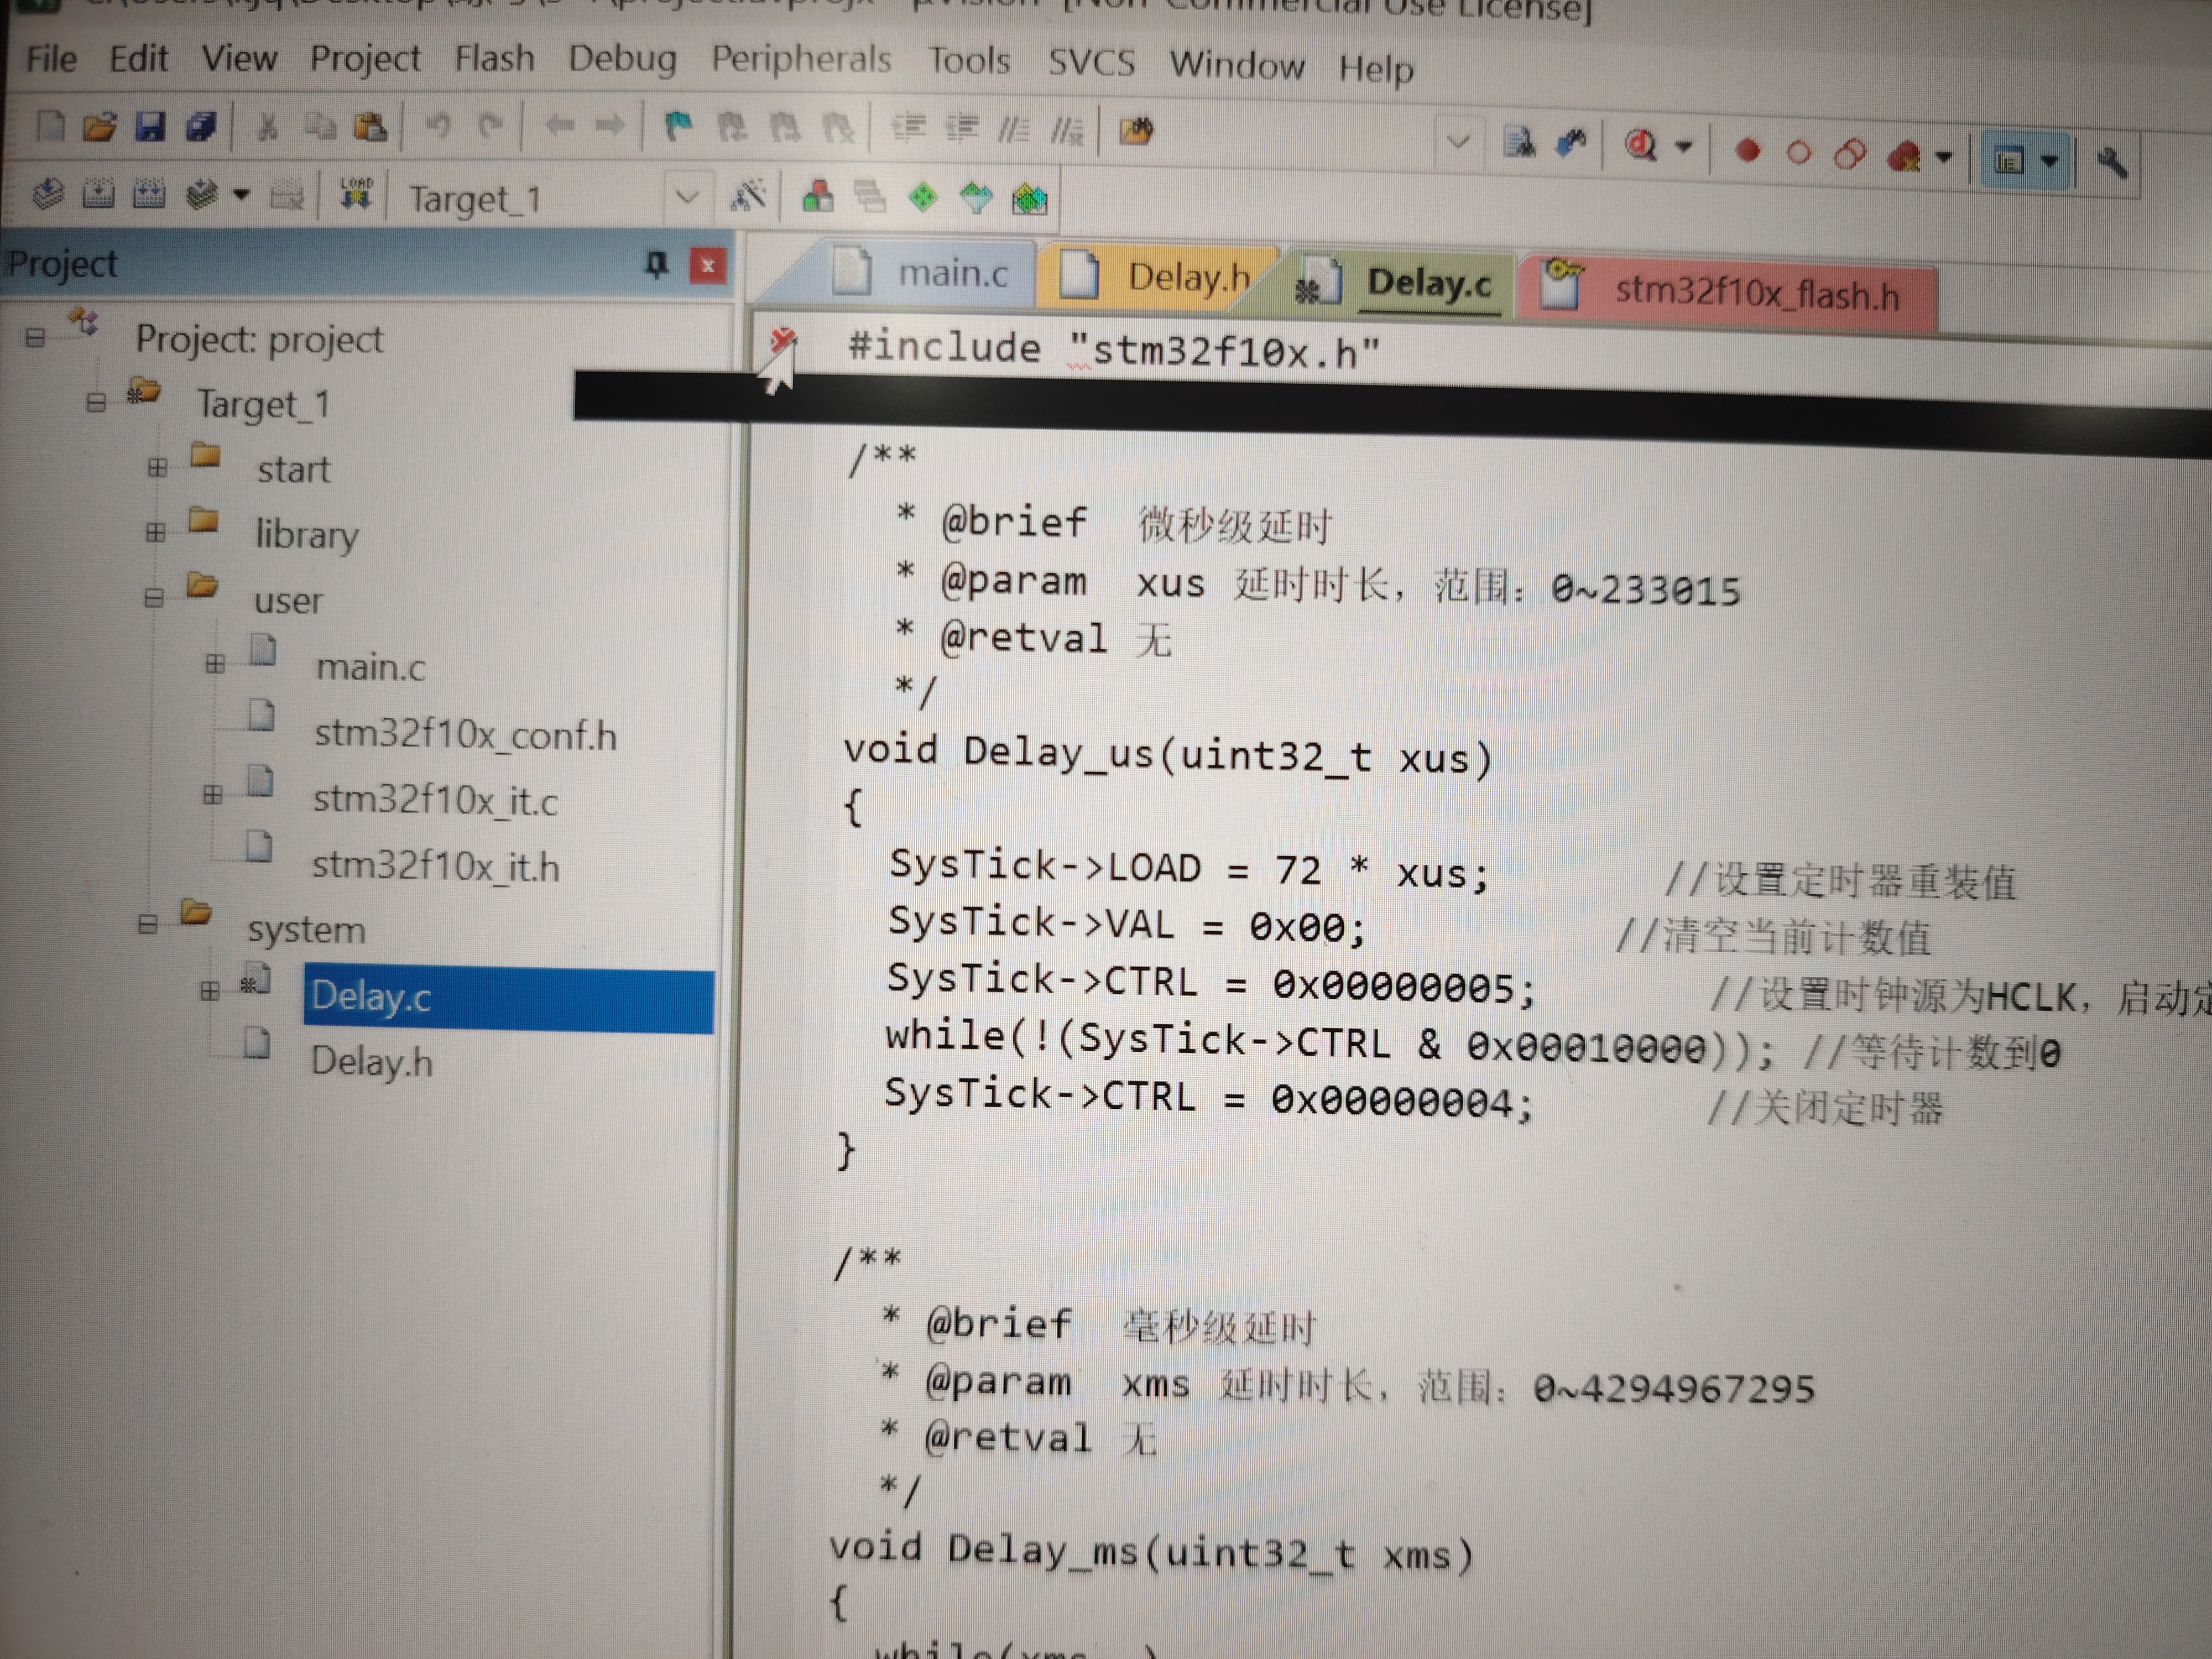Switch to the main.c tab
Screen dimensions: 2212x1659
pyautogui.click(x=951, y=273)
